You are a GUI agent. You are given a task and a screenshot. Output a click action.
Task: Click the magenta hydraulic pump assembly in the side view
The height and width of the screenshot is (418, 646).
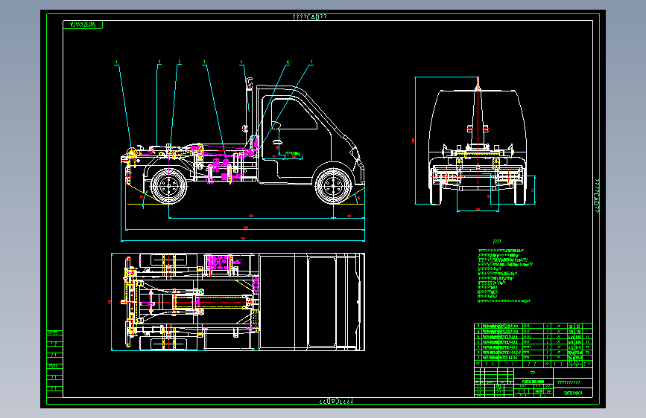pos(223,171)
